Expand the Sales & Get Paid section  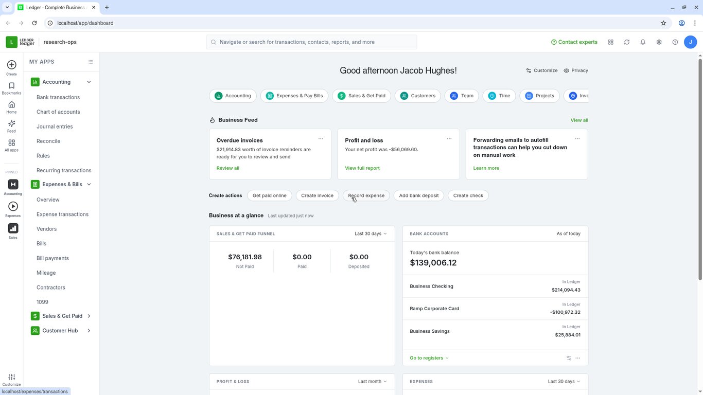point(89,316)
